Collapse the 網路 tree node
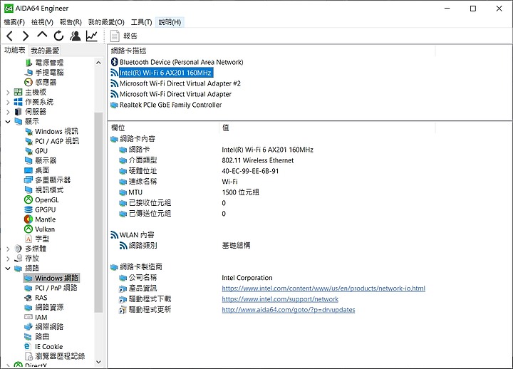Viewport: 513px width, 369px height. click(x=8, y=269)
